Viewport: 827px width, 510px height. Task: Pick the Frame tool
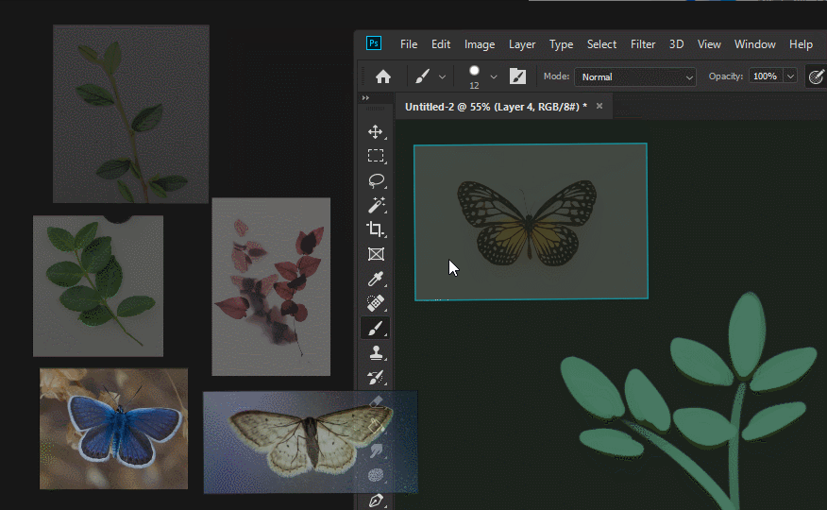pos(376,254)
